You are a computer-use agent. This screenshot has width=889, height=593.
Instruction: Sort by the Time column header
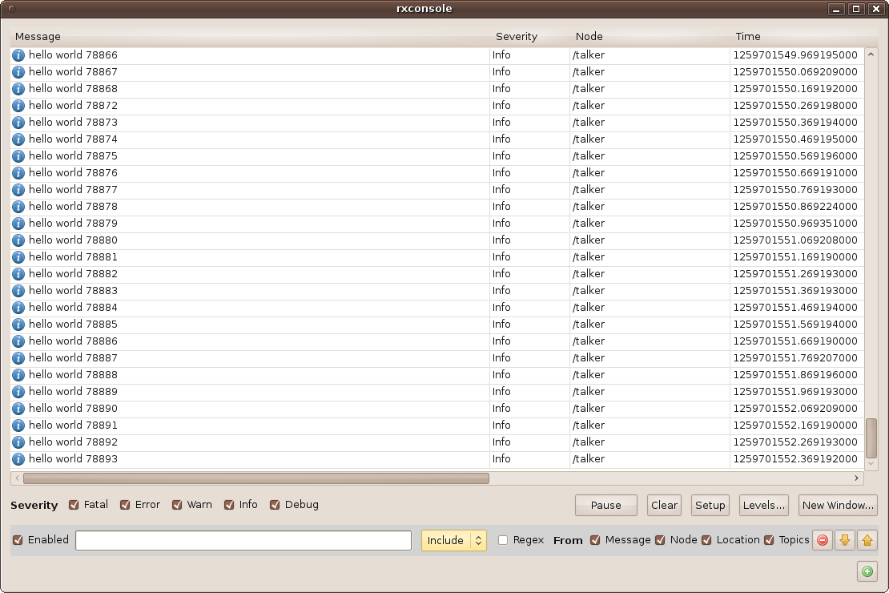748,36
